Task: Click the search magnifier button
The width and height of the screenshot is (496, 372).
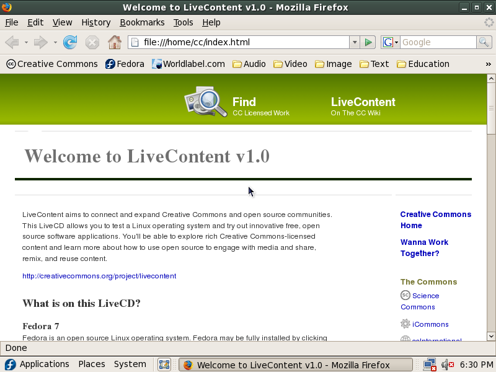Action: click(x=484, y=42)
